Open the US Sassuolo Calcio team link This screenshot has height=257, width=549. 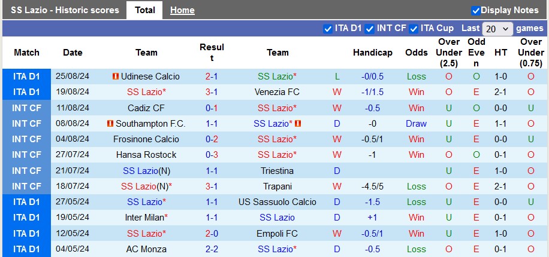tap(277, 202)
